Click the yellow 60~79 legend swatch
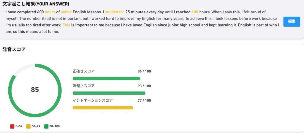Viewport: 304px width, 133px height. (x=28, y=126)
